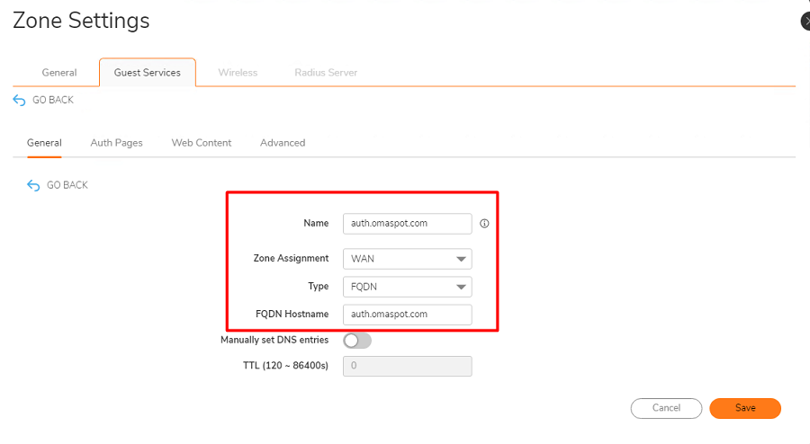Viewport: 810px width, 444px height.
Task: Click the TTL value field
Action: pos(407,367)
